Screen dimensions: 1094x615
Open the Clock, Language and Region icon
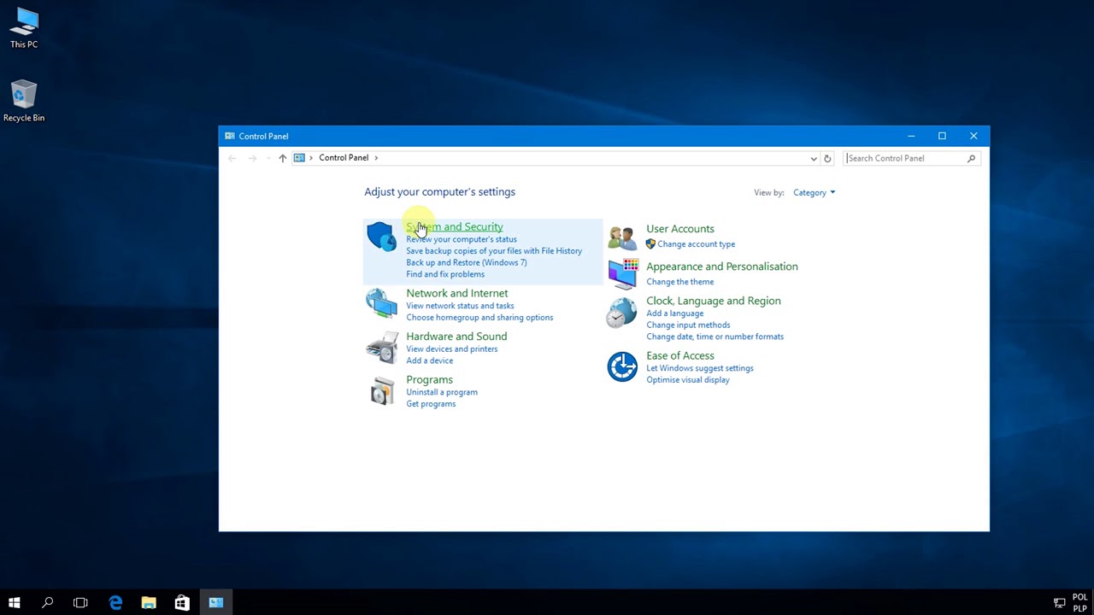(622, 313)
